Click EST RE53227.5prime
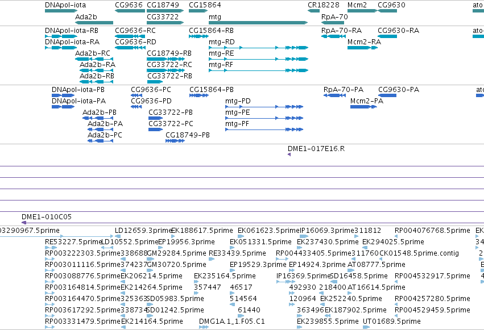The image size is (484, 330). pyautogui.click(x=51, y=248)
